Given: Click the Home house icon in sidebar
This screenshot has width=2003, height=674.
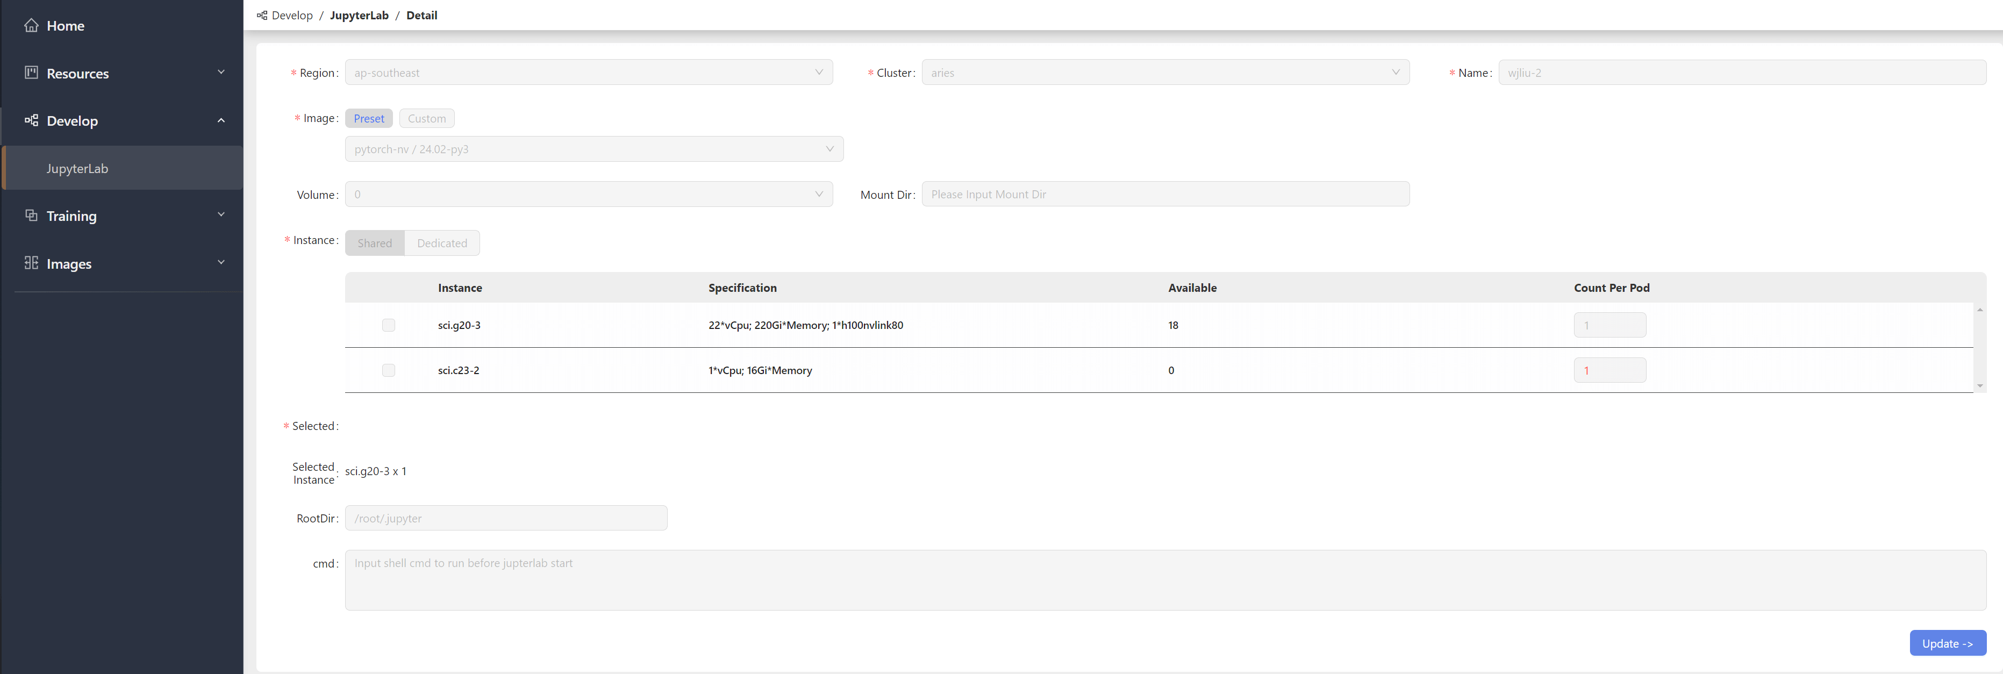Looking at the screenshot, I should [x=31, y=26].
